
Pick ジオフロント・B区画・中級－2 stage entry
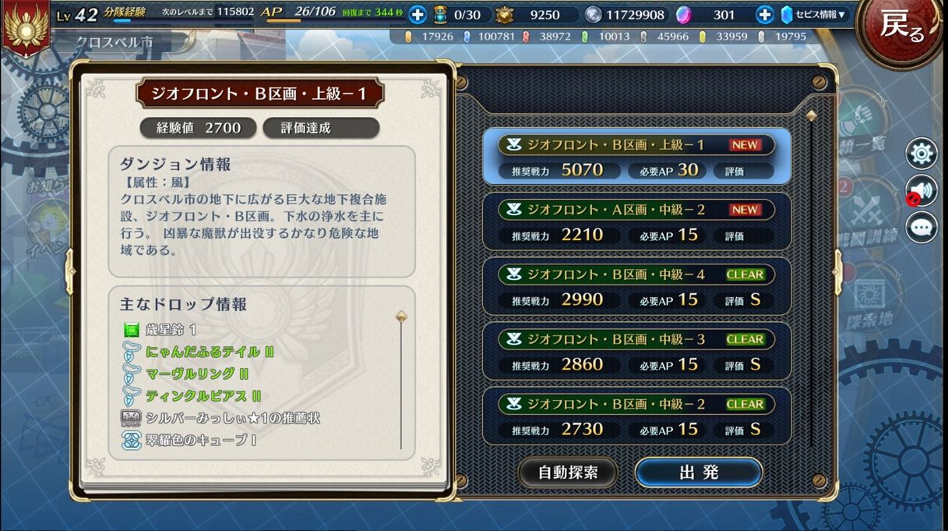[x=636, y=416]
